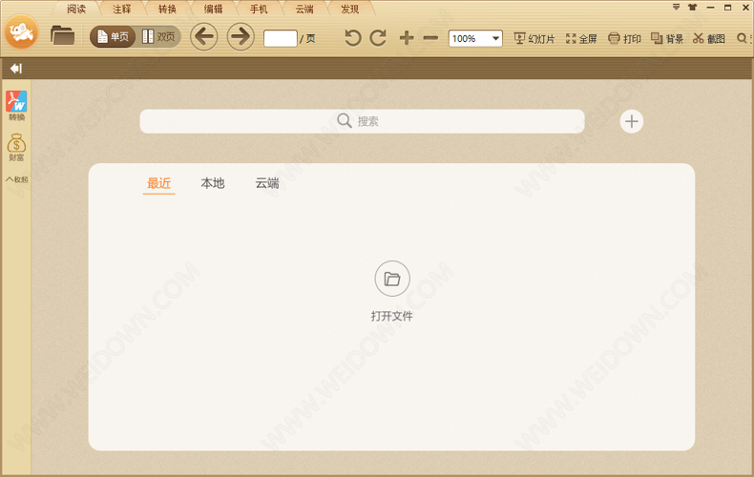Image resolution: width=754 pixels, height=477 pixels.
Task: Collapse the sidebar with the arrow icon
Action: 15,69
